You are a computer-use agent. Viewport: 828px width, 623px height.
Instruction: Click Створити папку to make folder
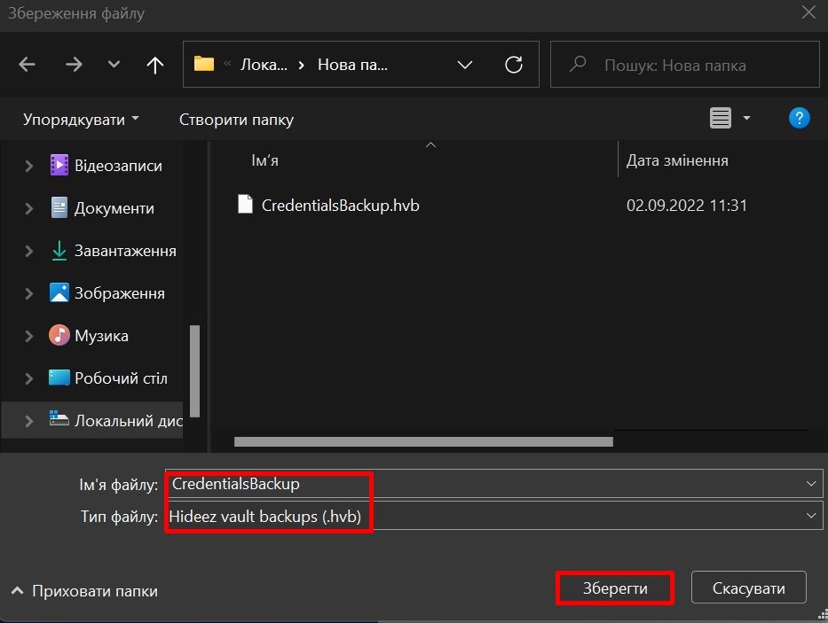tap(236, 119)
